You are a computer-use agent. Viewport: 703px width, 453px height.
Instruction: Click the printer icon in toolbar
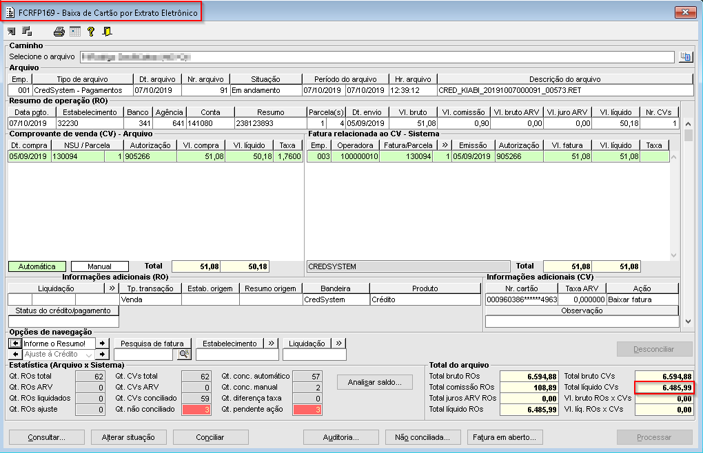click(x=59, y=32)
